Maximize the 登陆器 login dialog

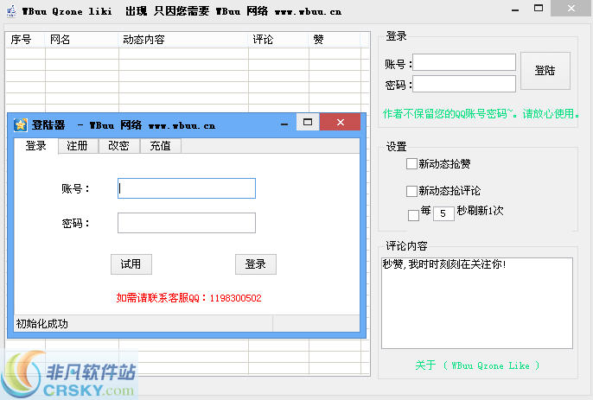pyautogui.click(x=308, y=122)
